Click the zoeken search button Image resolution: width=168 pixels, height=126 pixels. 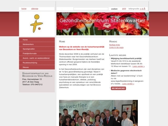[x=114, y=9]
